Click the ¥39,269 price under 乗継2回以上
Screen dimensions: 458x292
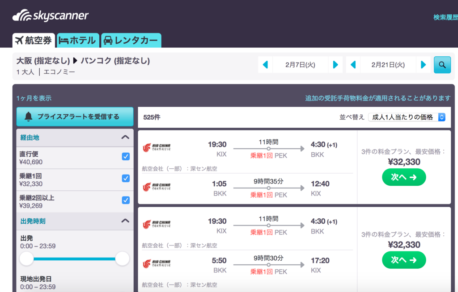[31, 206]
